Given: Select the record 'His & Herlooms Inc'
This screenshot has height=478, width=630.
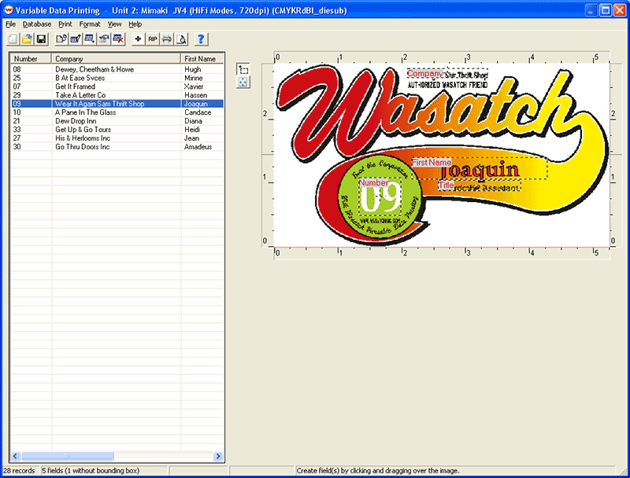Looking at the screenshot, I should coord(117,138).
